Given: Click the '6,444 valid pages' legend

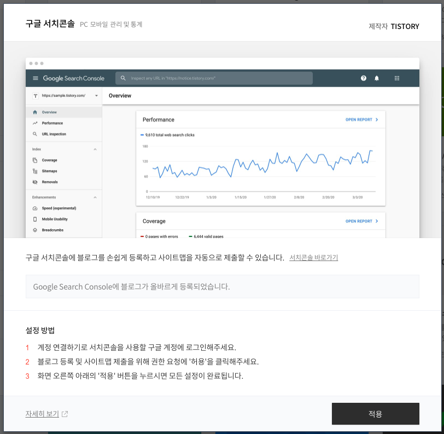Looking at the screenshot, I should tap(206, 236).
